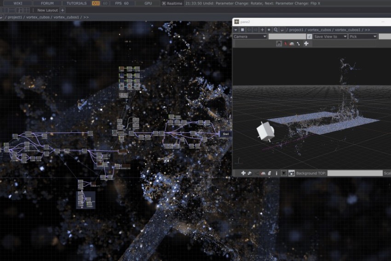The width and height of the screenshot is (391, 261).
Task: Click the face icon in viewer toolbar
Action: 279,44
